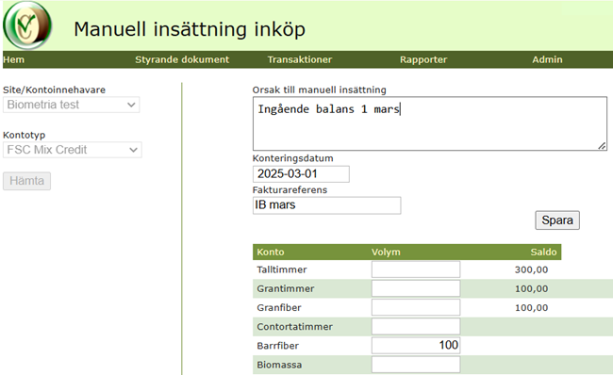Image resolution: width=613 pixels, height=375 pixels.
Task: Expand the Site/Kontoinnehavare dropdown
Action: (x=71, y=105)
